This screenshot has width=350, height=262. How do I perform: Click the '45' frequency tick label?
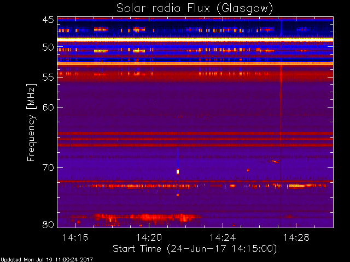(x=48, y=20)
